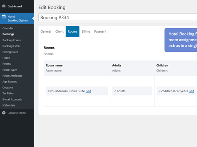197x147 pixels.
Task: Open Coupons page
Action: click(8, 87)
